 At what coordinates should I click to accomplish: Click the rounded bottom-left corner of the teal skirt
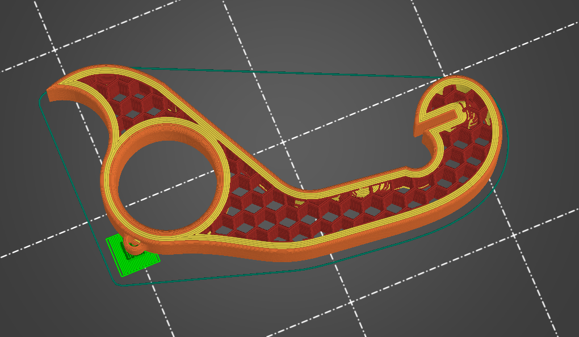point(116,282)
